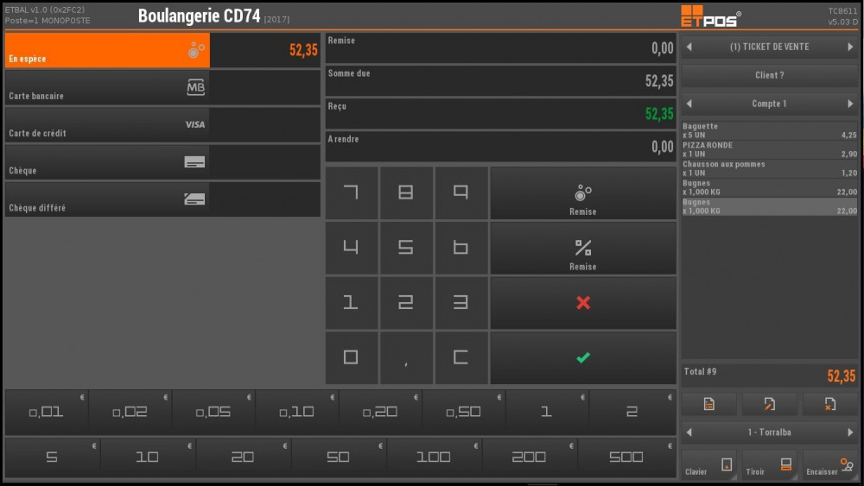Click the Client ? button
The image size is (864, 486).
[769, 75]
